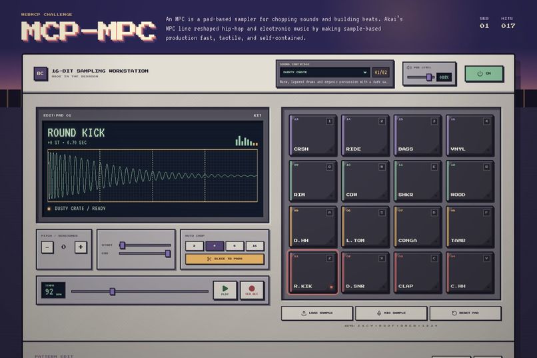Click the upload icon on Load Sample
Screen dimensions: 537x358
304,313
